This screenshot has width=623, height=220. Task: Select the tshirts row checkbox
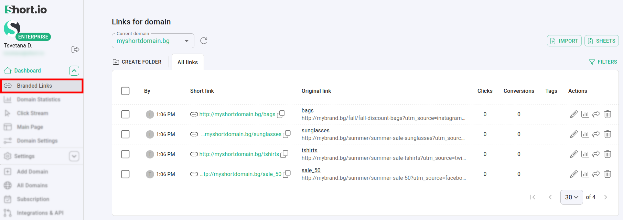126,154
